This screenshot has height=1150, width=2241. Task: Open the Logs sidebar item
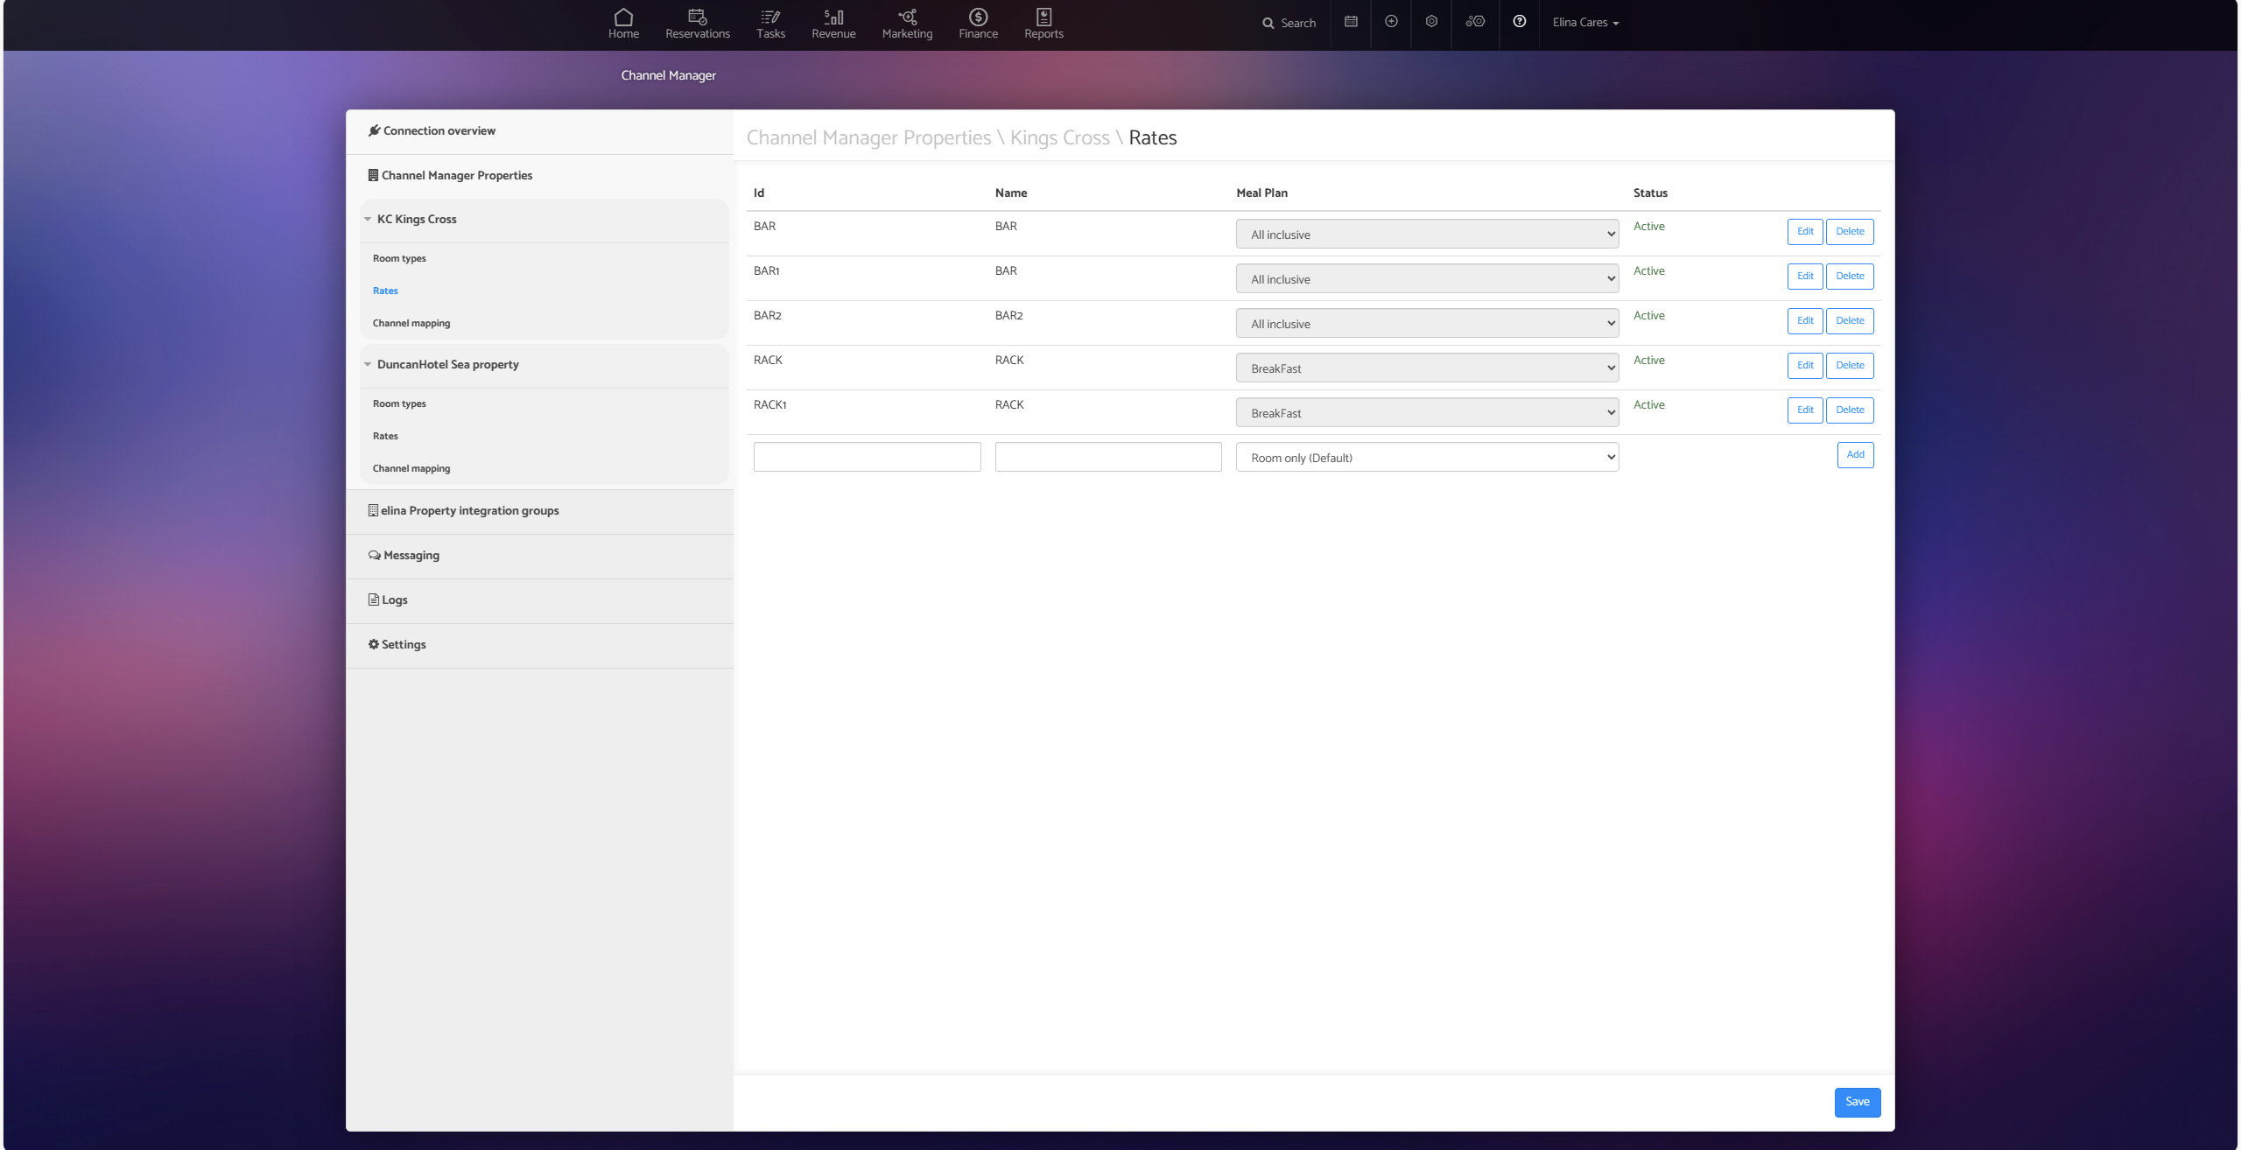click(x=394, y=600)
